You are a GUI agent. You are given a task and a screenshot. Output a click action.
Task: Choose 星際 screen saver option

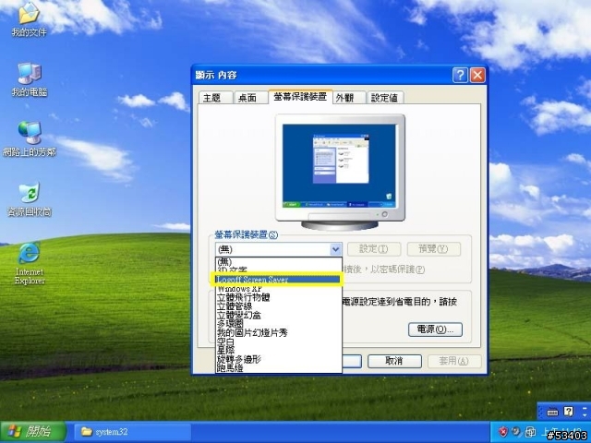(x=279, y=351)
